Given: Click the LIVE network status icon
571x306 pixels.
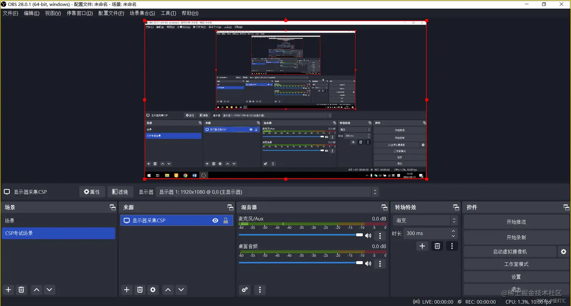Looking at the screenshot, I should tap(417, 302).
